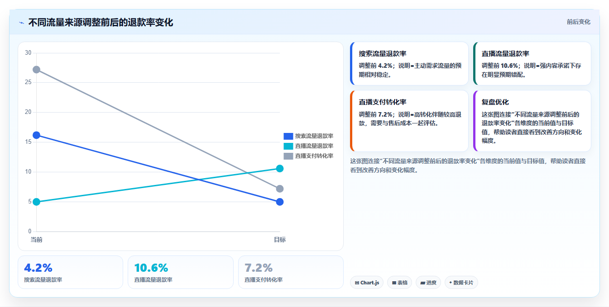Viewport: 609px width, 307px height.
Task: Open the 7.2% 直播支付转化率 stat card
Action: click(291, 272)
